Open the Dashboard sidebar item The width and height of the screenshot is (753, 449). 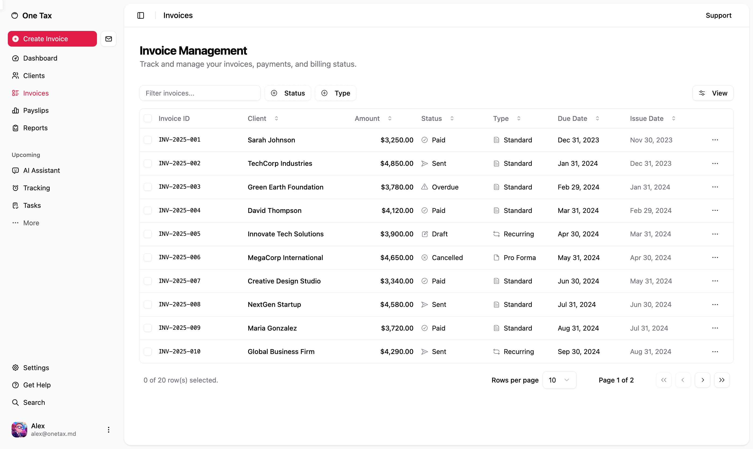coord(40,58)
